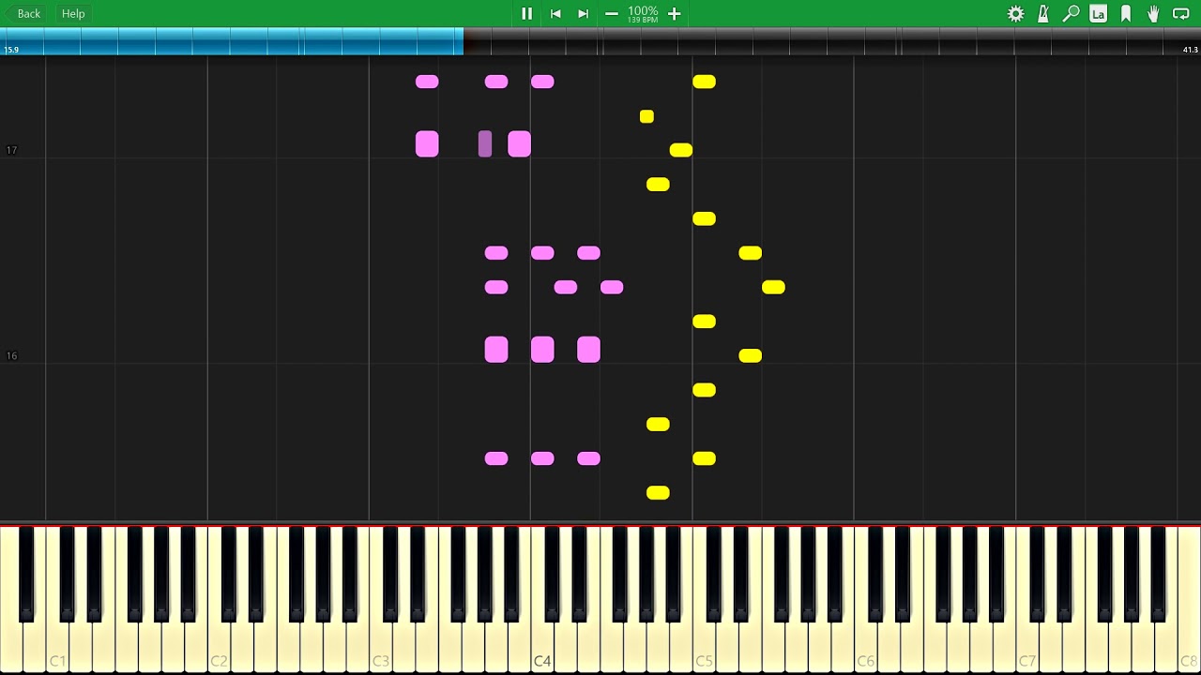The height and width of the screenshot is (675, 1201).
Task: Toggle the loop icon
Action: 1181,13
